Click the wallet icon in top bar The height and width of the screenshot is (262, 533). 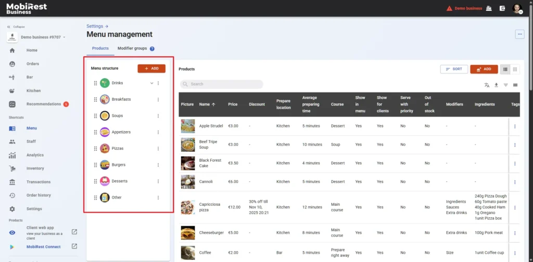click(x=502, y=8)
